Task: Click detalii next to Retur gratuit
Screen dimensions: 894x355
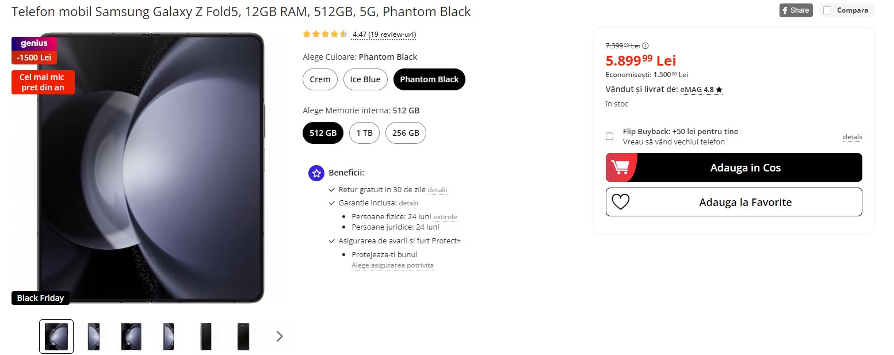Action: 437,190
